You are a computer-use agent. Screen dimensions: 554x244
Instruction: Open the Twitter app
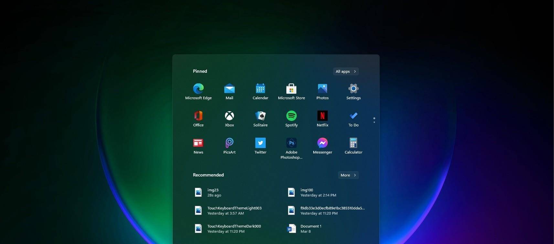pos(261,146)
